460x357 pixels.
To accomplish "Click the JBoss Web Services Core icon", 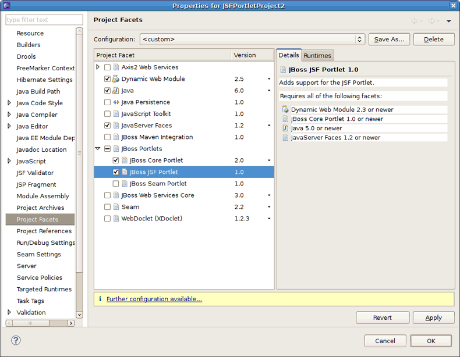I will coord(116,195).
